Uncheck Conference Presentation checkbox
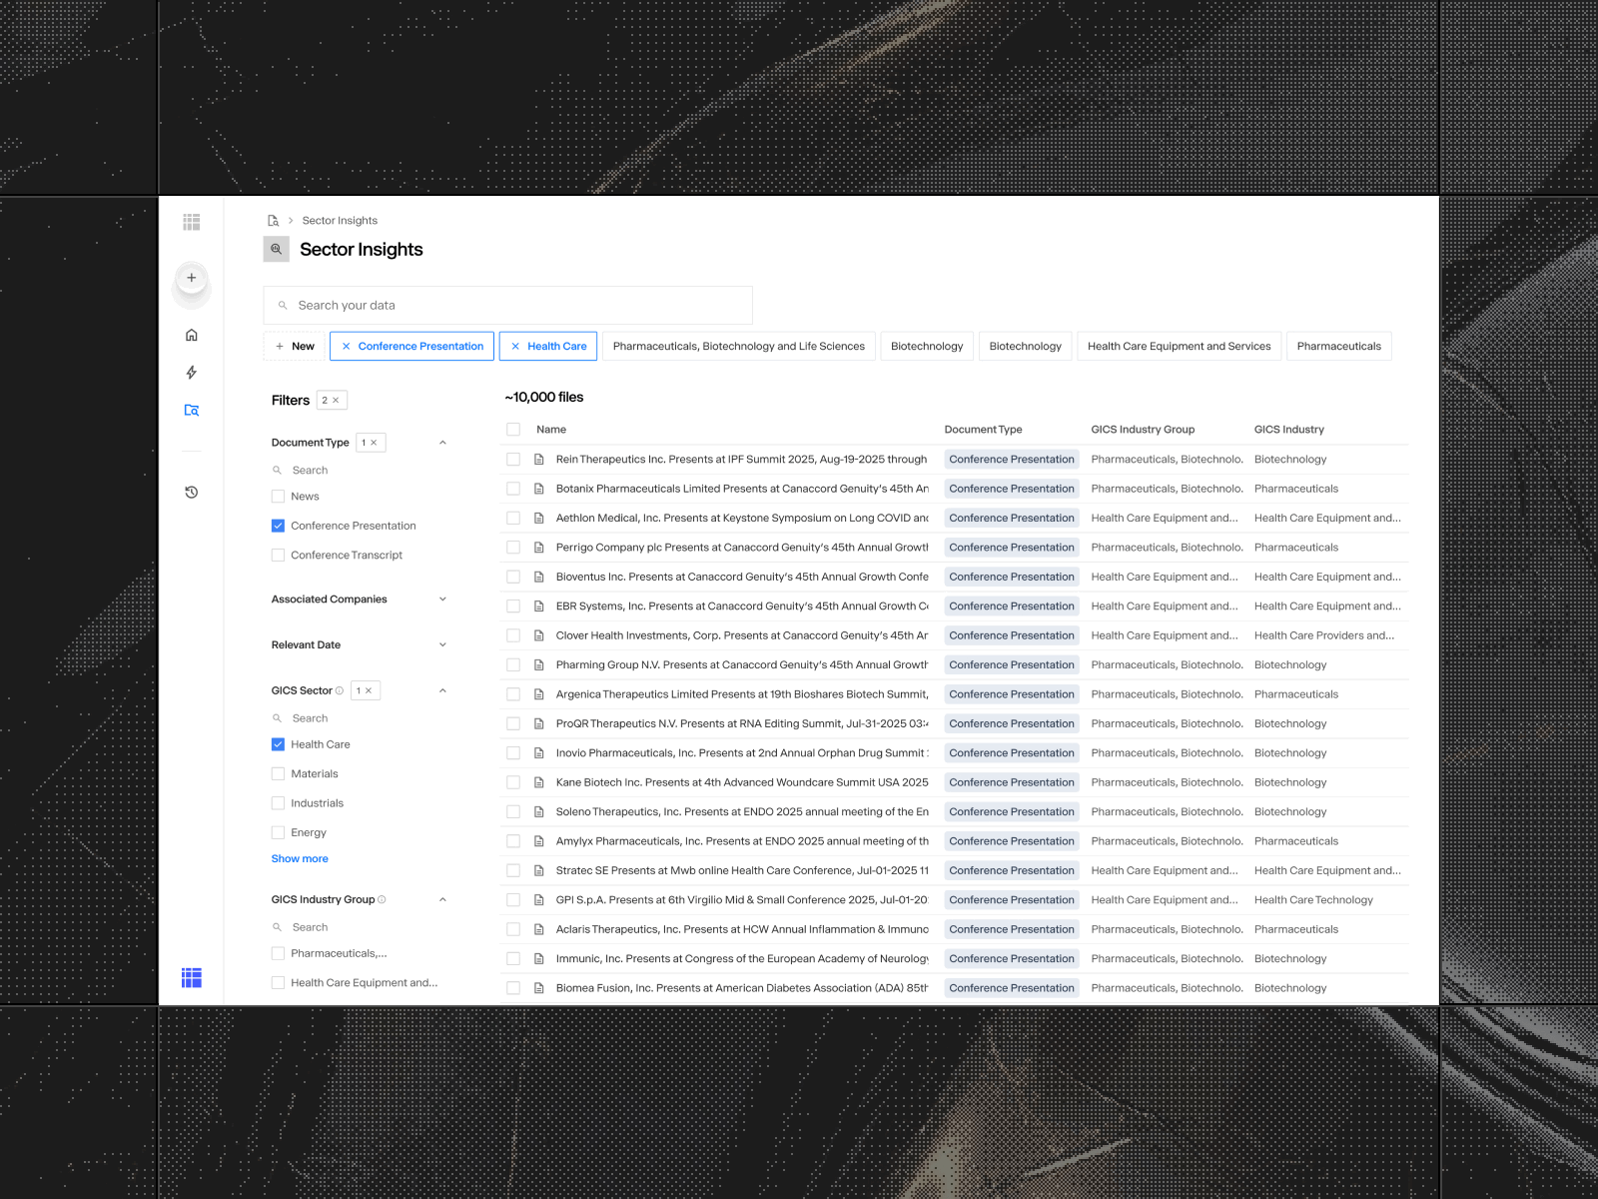Screen dimensions: 1598x1199 (278, 526)
